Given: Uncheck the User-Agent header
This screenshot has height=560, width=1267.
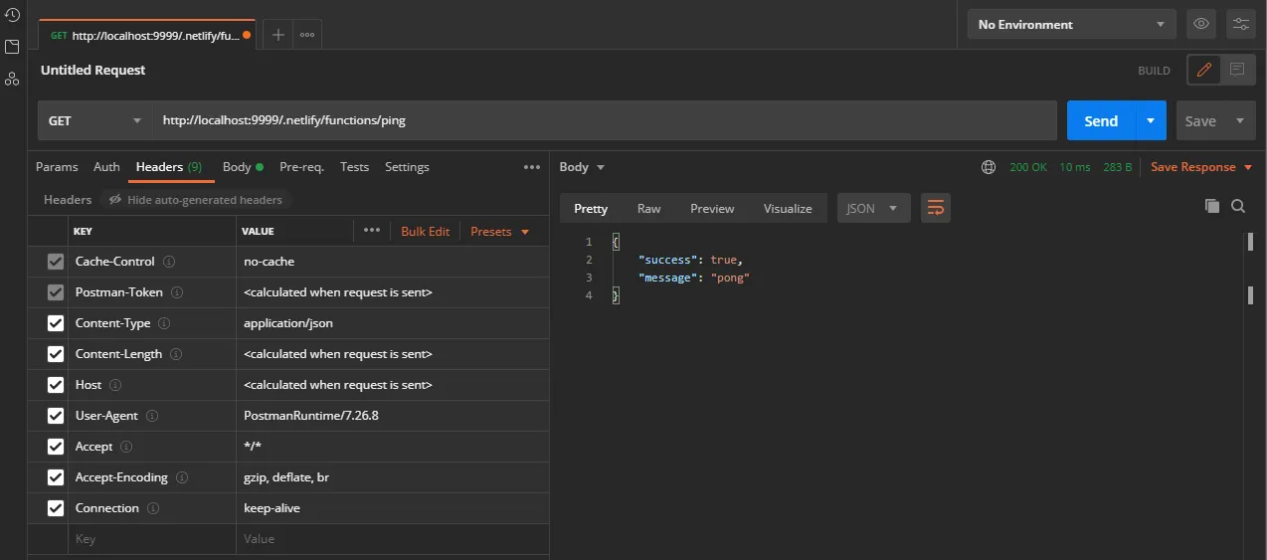Looking at the screenshot, I should pos(56,416).
